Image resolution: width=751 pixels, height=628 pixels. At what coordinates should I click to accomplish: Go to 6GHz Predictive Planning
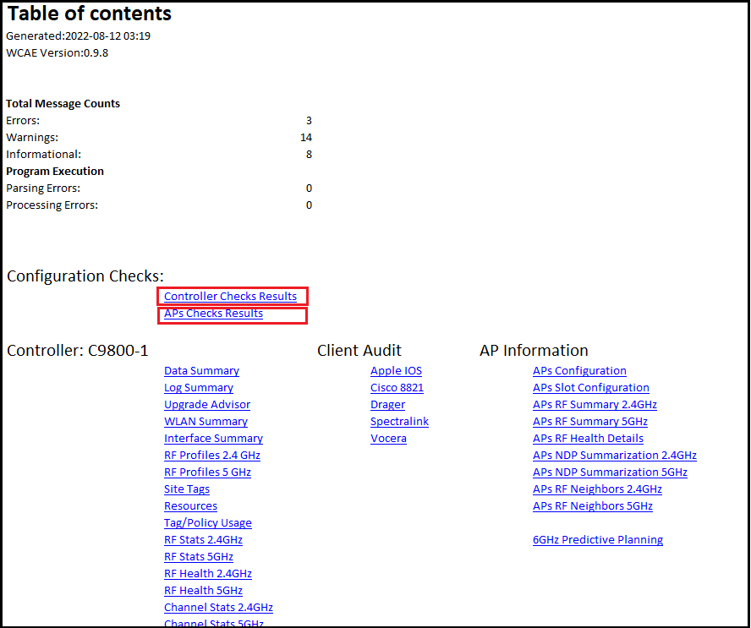(598, 540)
